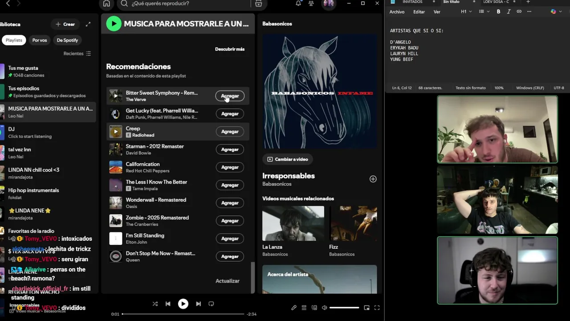Select the Playlists filter chip
Image resolution: width=570 pixels, height=321 pixels.
tap(14, 40)
